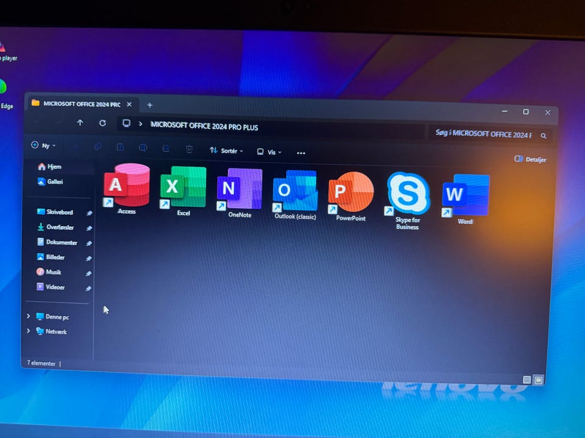Image resolution: width=585 pixels, height=438 pixels.
Task: Expand the Denne pc tree node
Action: (29, 316)
